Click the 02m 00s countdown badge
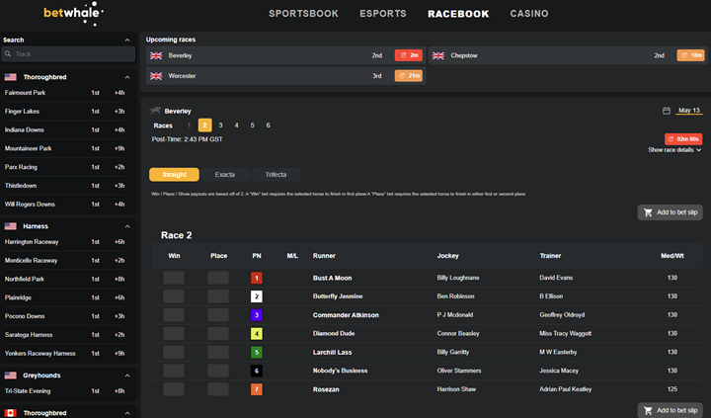The width and height of the screenshot is (711, 418). (683, 139)
